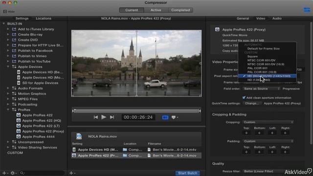Select Apple Devices HD (Mo... preset icon
The image size is (313, 176).
click(x=19, y=77)
